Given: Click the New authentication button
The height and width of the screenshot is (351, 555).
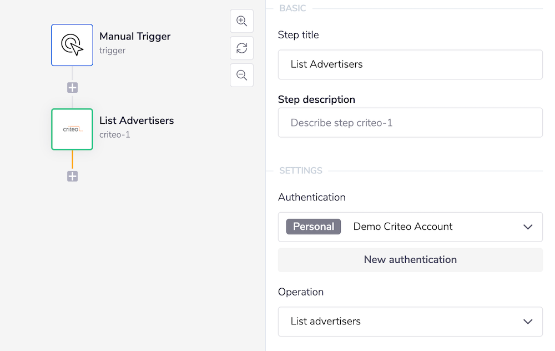Looking at the screenshot, I should click(410, 259).
